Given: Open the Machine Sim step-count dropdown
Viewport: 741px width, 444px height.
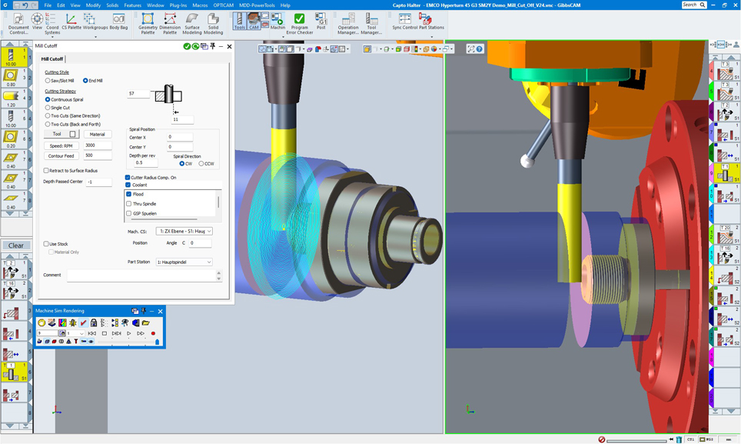Looking at the screenshot, I should pyautogui.click(x=81, y=333).
